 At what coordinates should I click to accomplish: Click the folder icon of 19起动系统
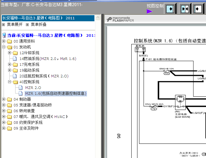(x=15, y=70)
